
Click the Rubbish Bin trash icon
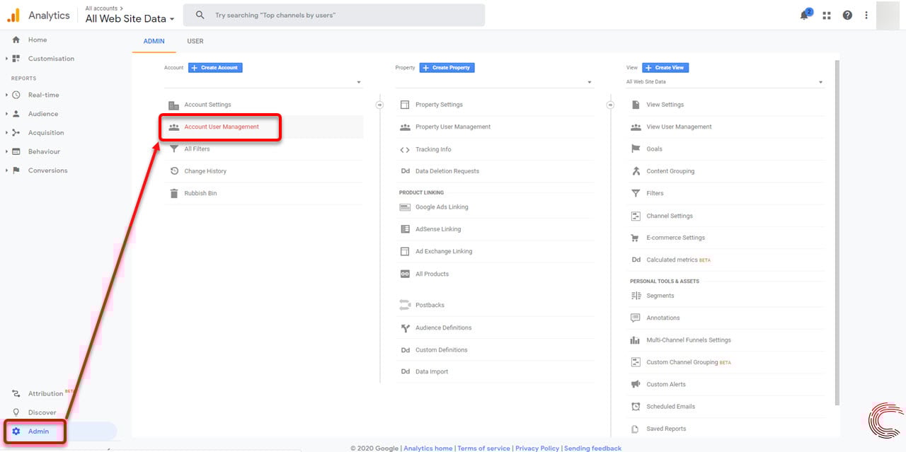coord(173,193)
